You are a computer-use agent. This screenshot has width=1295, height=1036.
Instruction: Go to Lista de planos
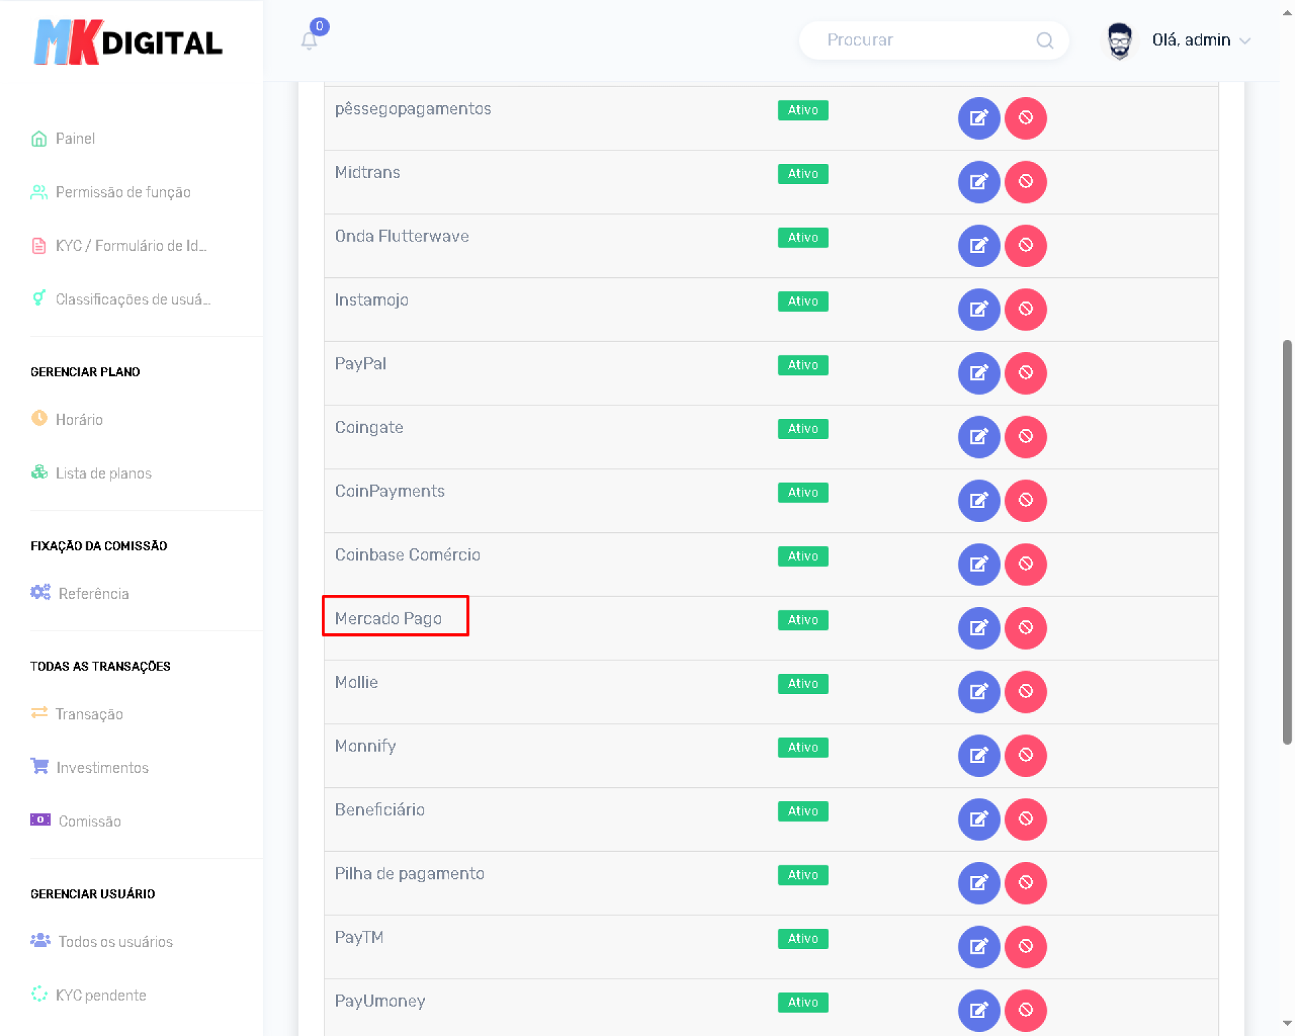click(x=103, y=473)
